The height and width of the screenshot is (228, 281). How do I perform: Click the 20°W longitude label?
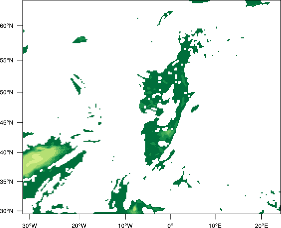click(79, 226)
